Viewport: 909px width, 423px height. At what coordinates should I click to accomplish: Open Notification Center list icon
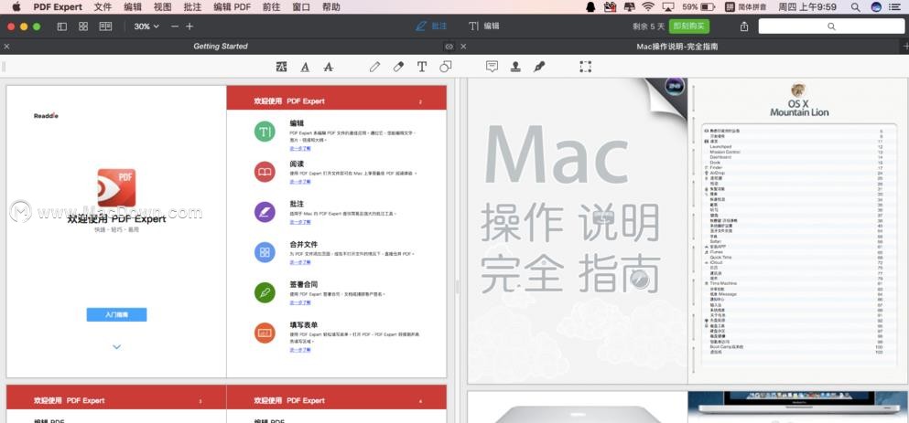(x=896, y=7)
